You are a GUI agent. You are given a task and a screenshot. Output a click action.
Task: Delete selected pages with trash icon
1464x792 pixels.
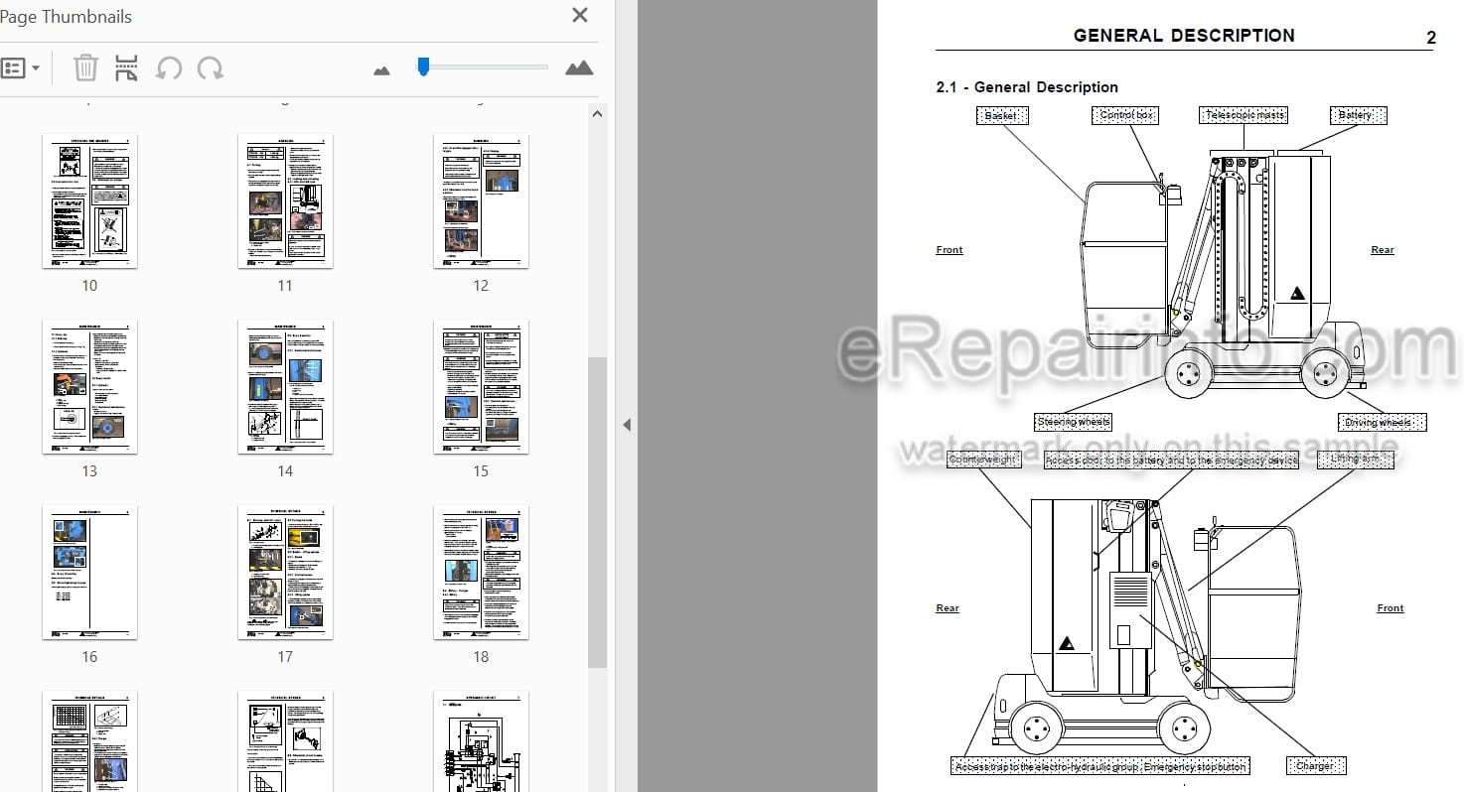coord(86,68)
